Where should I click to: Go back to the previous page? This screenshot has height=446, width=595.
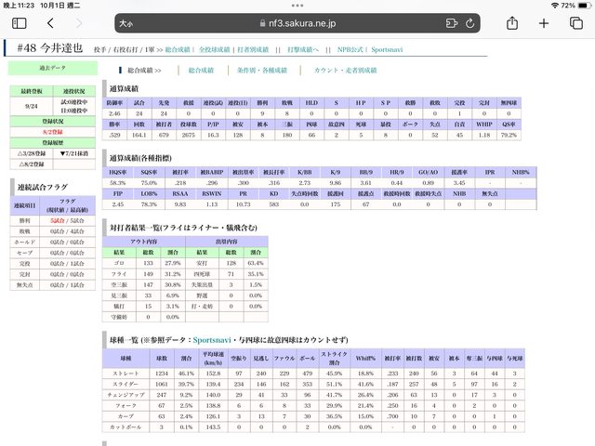coord(50,22)
